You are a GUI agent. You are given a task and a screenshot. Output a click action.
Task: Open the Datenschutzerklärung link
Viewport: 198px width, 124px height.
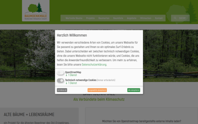94,64
